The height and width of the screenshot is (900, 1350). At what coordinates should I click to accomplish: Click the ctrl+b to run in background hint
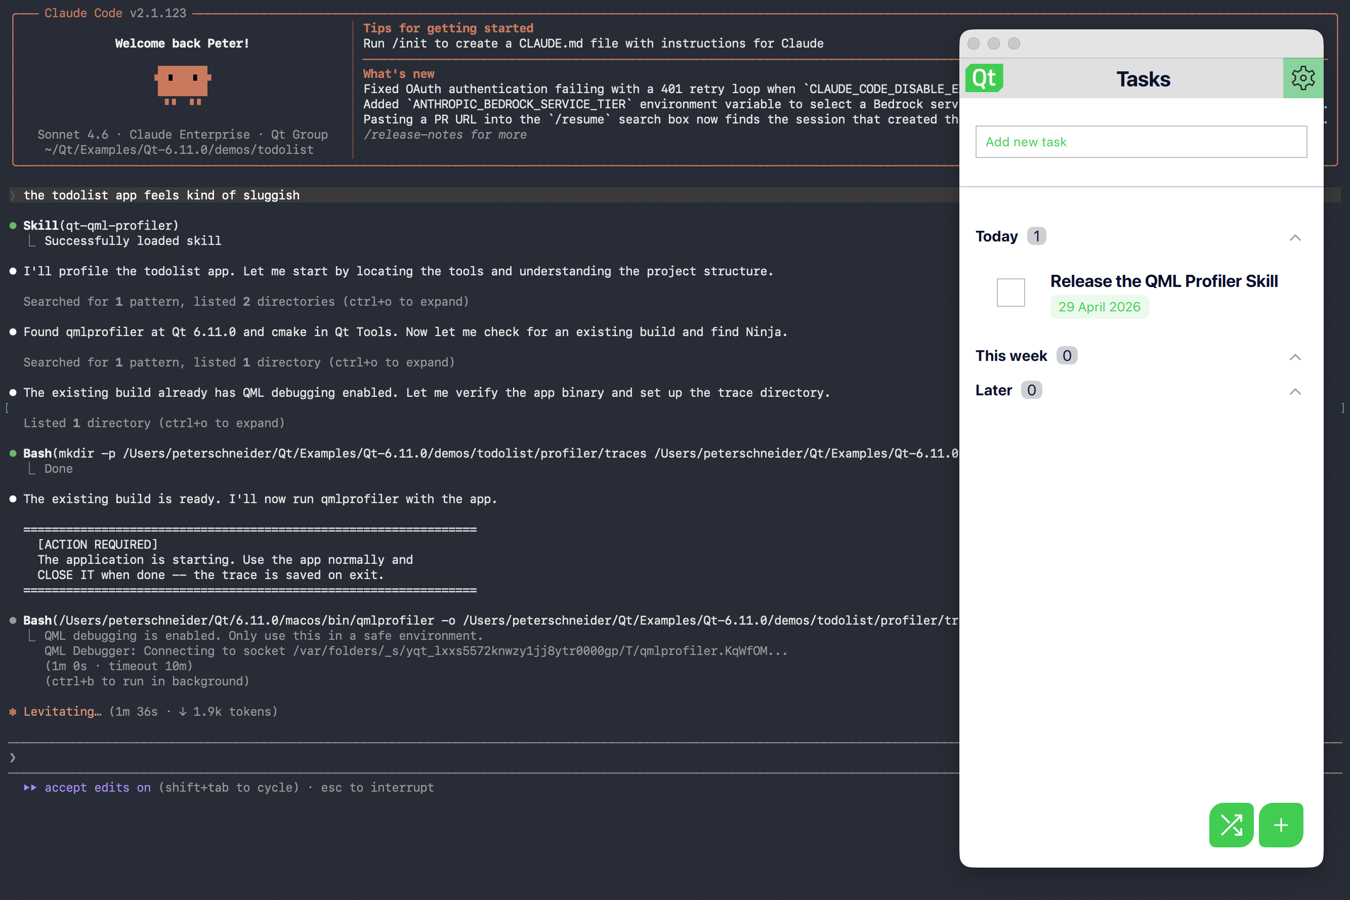pos(147,681)
